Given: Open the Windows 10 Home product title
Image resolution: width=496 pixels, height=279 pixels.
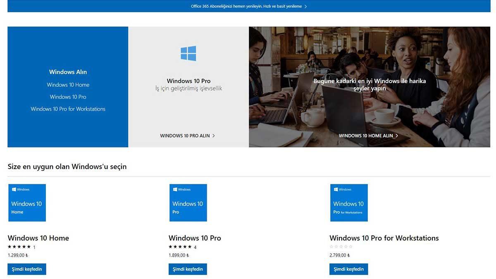Looking at the screenshot, I should pyautogui.click(x=38, y=238).
